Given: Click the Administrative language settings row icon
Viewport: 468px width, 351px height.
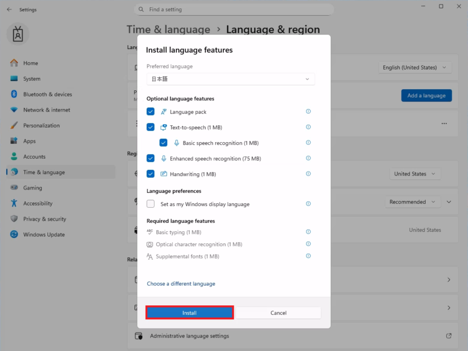Looking at the screenshot, I should (138, 336).
